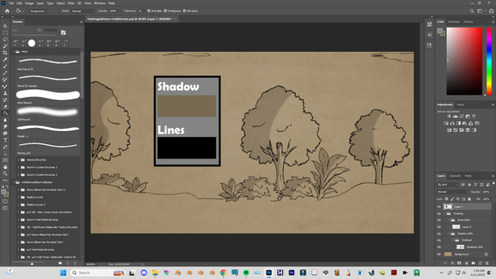Pick a color in the red color field
Image resolution: width=496 pixels, height=279 pixels.
click(x=464, y=61)
